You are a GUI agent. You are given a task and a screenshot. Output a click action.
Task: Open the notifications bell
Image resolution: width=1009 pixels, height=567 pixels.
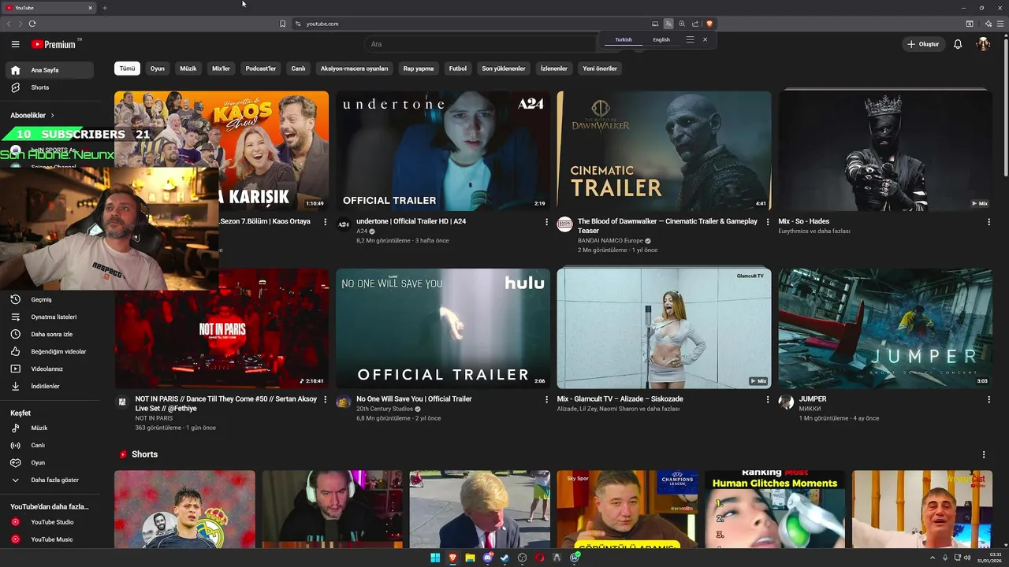958,44
